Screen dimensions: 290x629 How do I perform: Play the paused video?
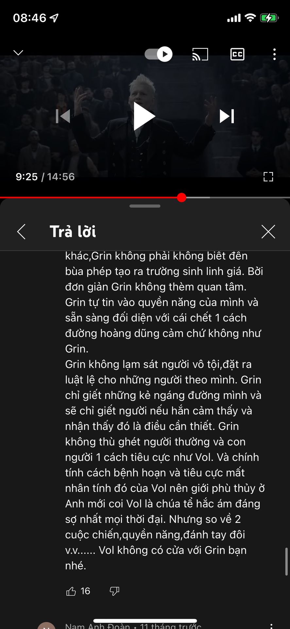pos(144,116)
